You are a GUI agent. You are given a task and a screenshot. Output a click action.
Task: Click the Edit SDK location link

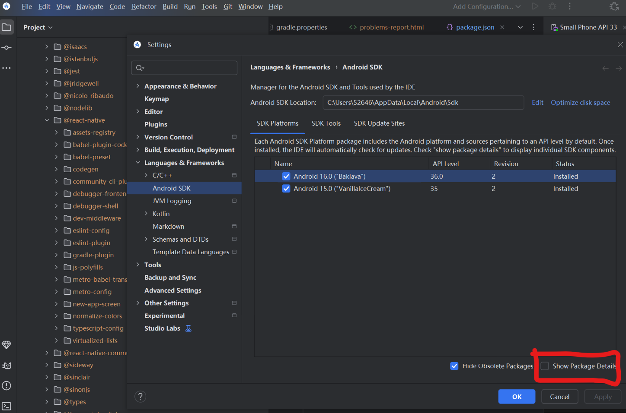[537, 103]
